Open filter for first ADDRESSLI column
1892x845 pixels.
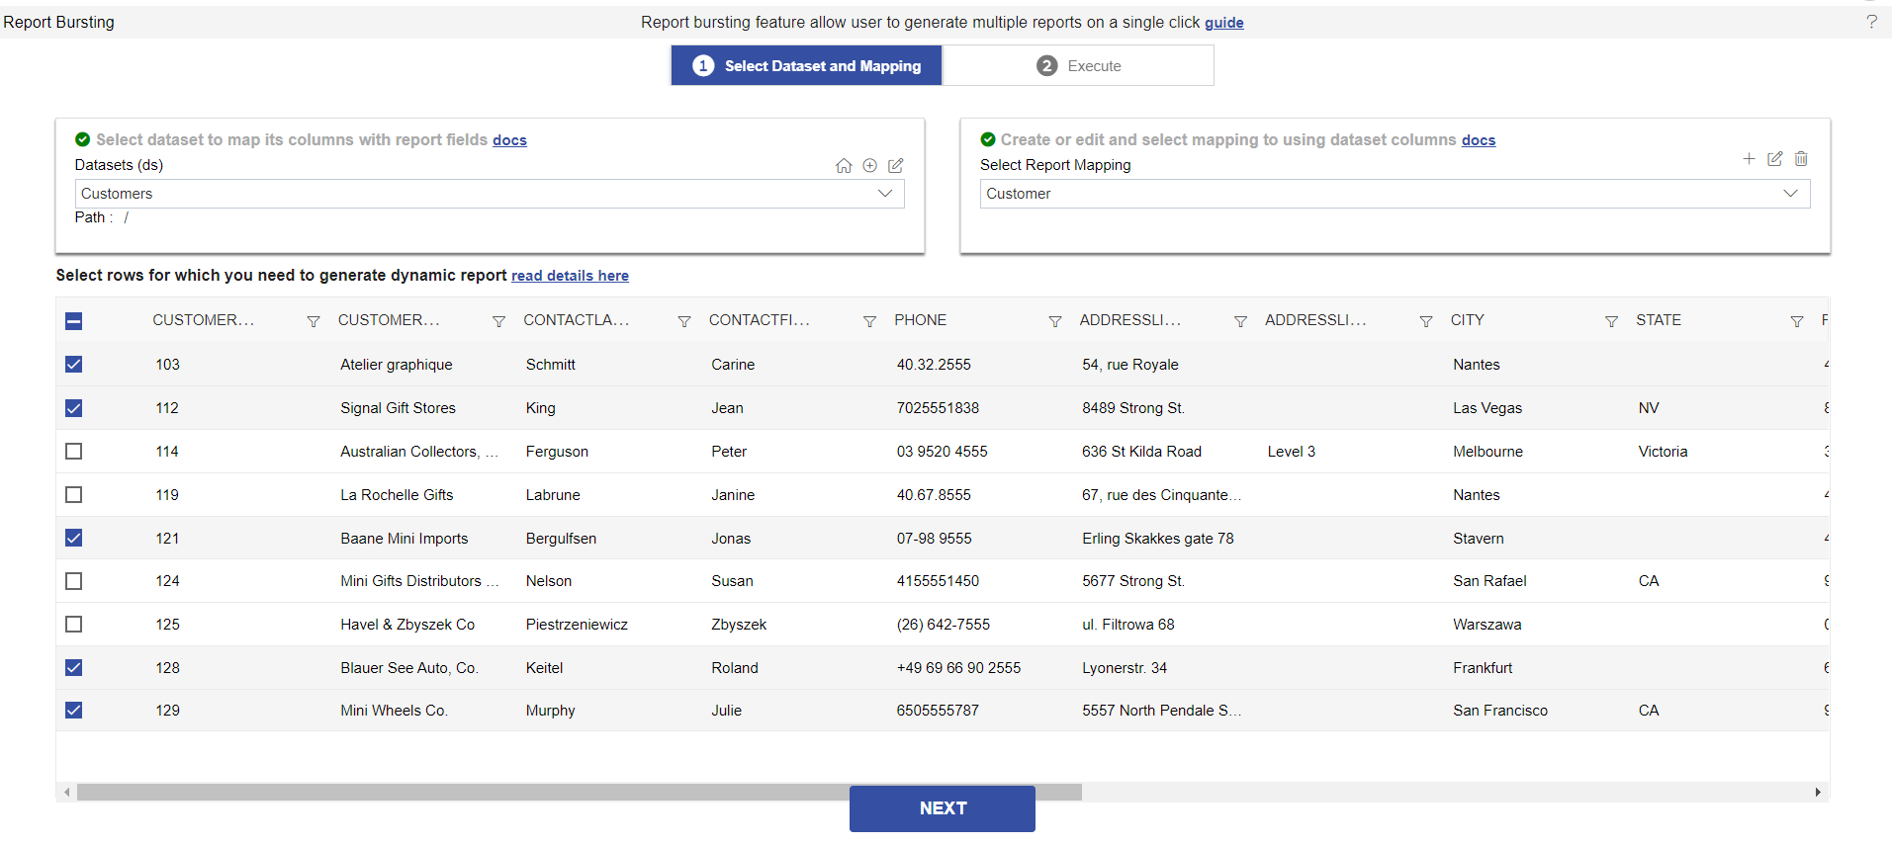1240,321
